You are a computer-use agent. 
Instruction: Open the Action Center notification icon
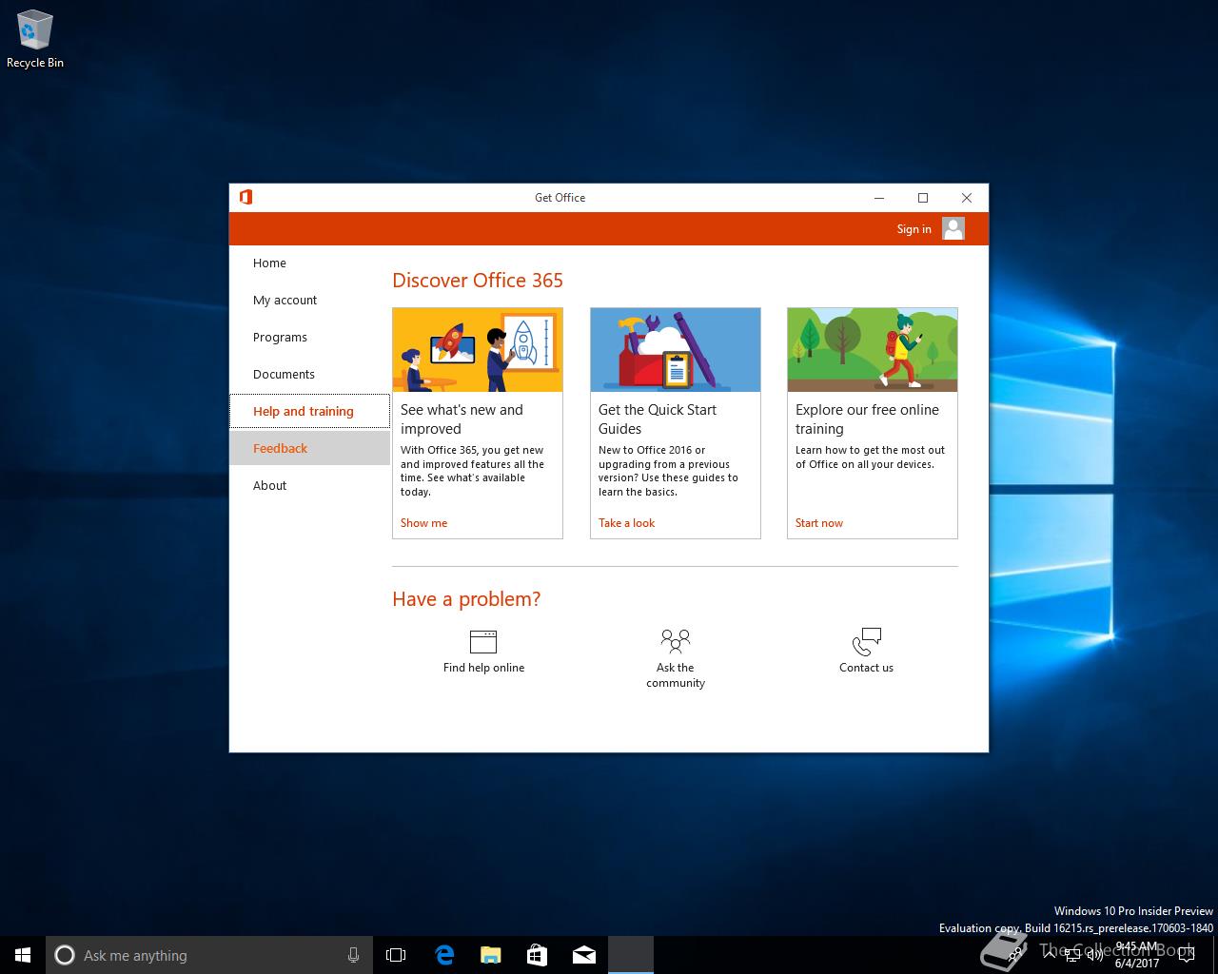coord(1186,955)
